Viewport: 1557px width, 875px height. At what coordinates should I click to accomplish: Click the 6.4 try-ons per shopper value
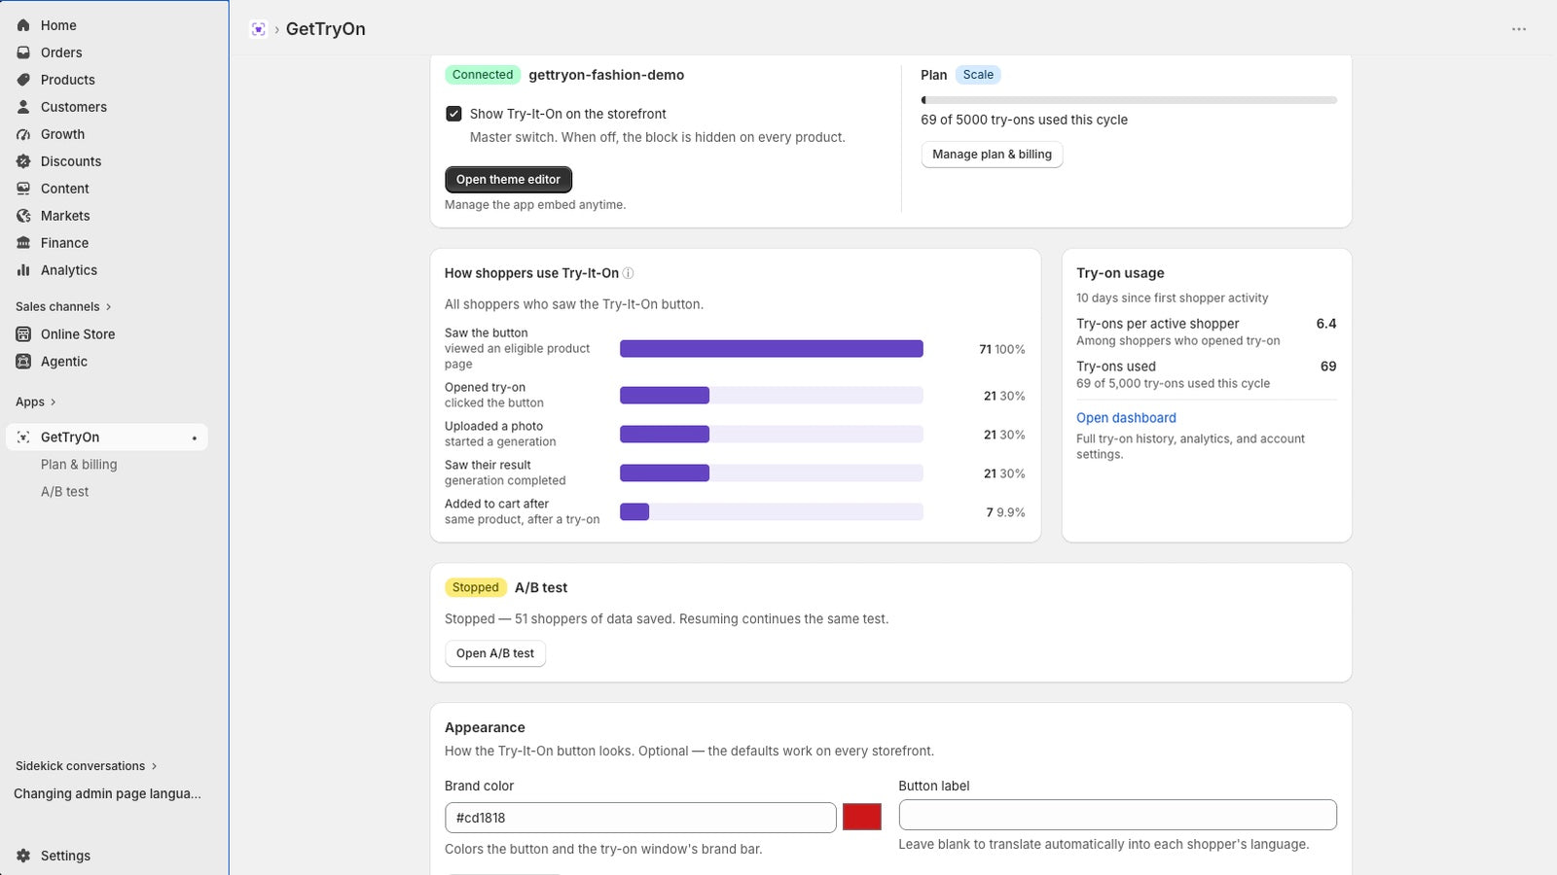point(1326,324)
